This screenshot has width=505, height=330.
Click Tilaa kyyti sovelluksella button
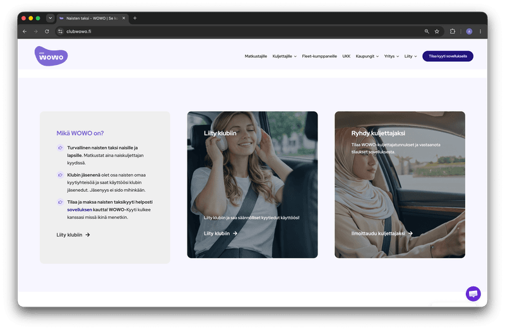[448, 56]
